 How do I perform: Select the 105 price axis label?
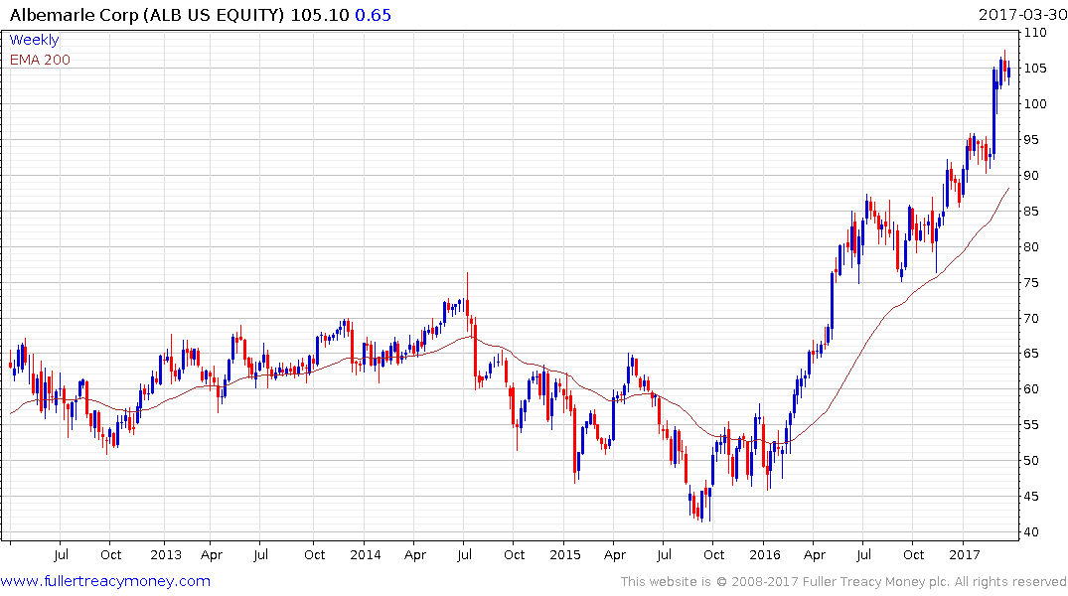click(1035, 69)
